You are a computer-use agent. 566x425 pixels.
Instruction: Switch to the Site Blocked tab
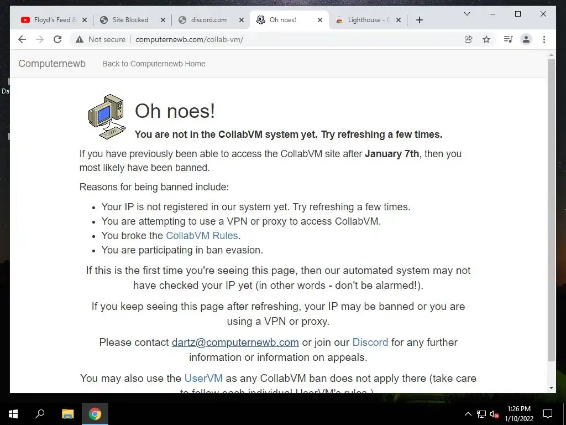[132, 20]
